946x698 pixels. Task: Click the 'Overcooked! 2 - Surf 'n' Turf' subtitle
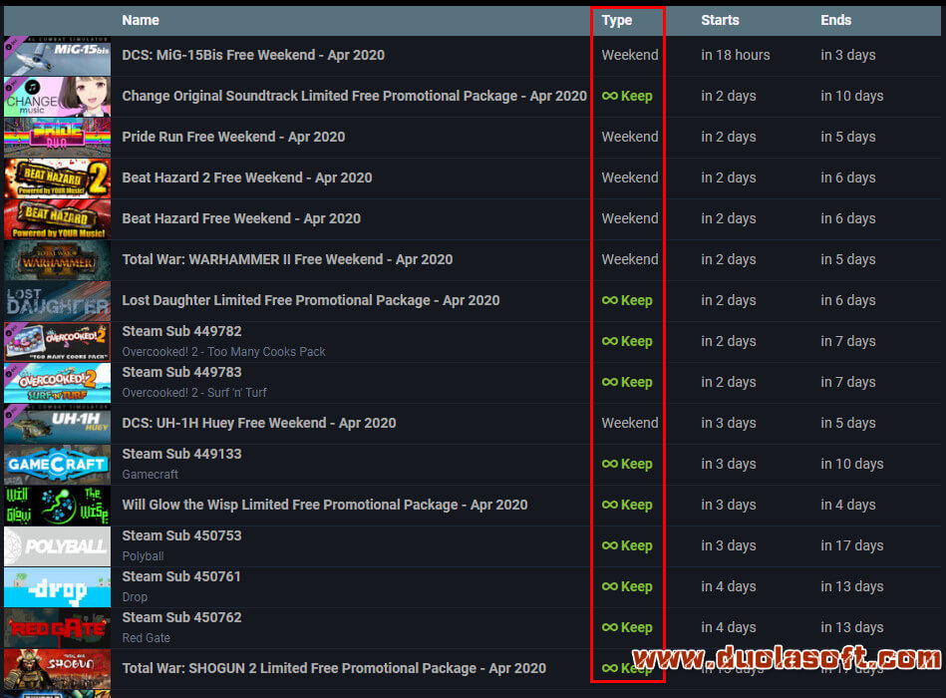pos(193,393)
